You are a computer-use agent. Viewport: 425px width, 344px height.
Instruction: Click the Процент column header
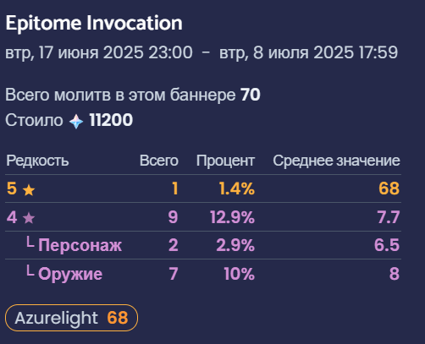tap(225, 161)
